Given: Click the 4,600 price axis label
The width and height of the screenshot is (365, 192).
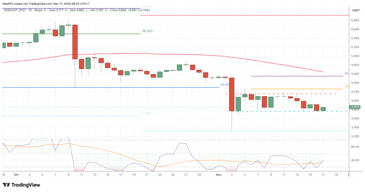Looking at the screenshot, I should (355, 74).
